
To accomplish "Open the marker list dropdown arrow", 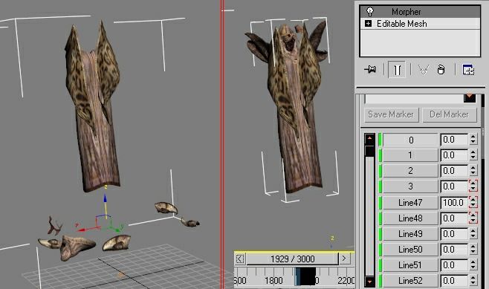I will (470, 98).
